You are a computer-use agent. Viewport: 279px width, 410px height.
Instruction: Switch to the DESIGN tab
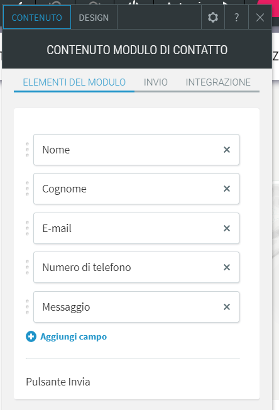(94, 18)
